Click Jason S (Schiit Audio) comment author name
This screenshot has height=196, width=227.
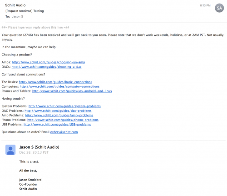point(39,147)
